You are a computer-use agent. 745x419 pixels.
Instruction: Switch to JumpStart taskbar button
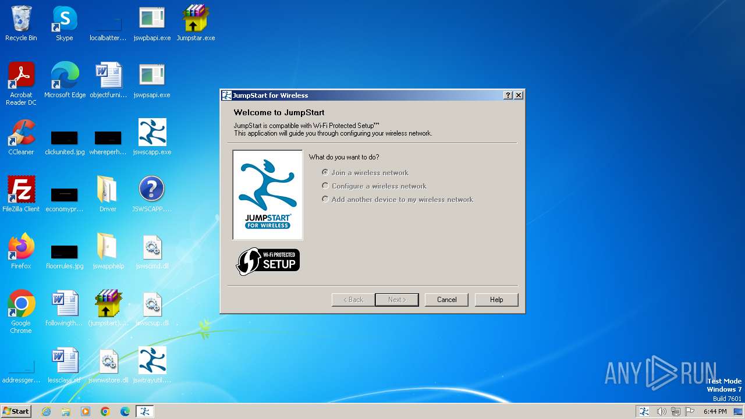(145, 411)
